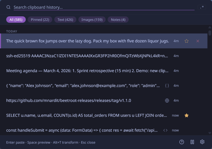Show the Images (159) filter

(92, 19)
